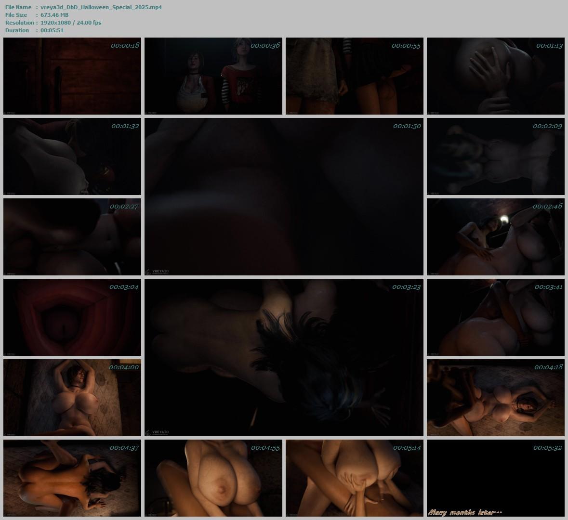Click the file name text ending in .mp4
568x520 pixels.
pyautogui.click(x=101, y=7)
